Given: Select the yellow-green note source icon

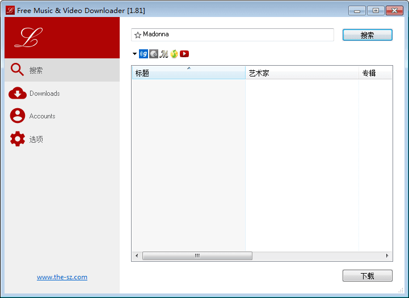Looking at the screenshot, I should tap(174, 54).
